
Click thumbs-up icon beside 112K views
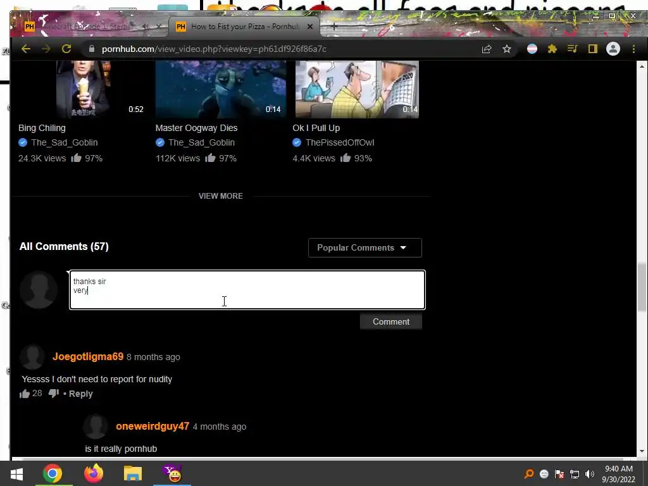[x=210, y=158]
